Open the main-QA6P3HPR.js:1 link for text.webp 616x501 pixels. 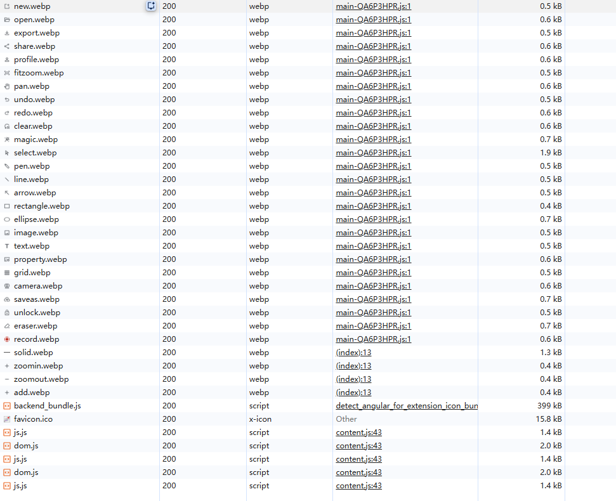(373, 246)
